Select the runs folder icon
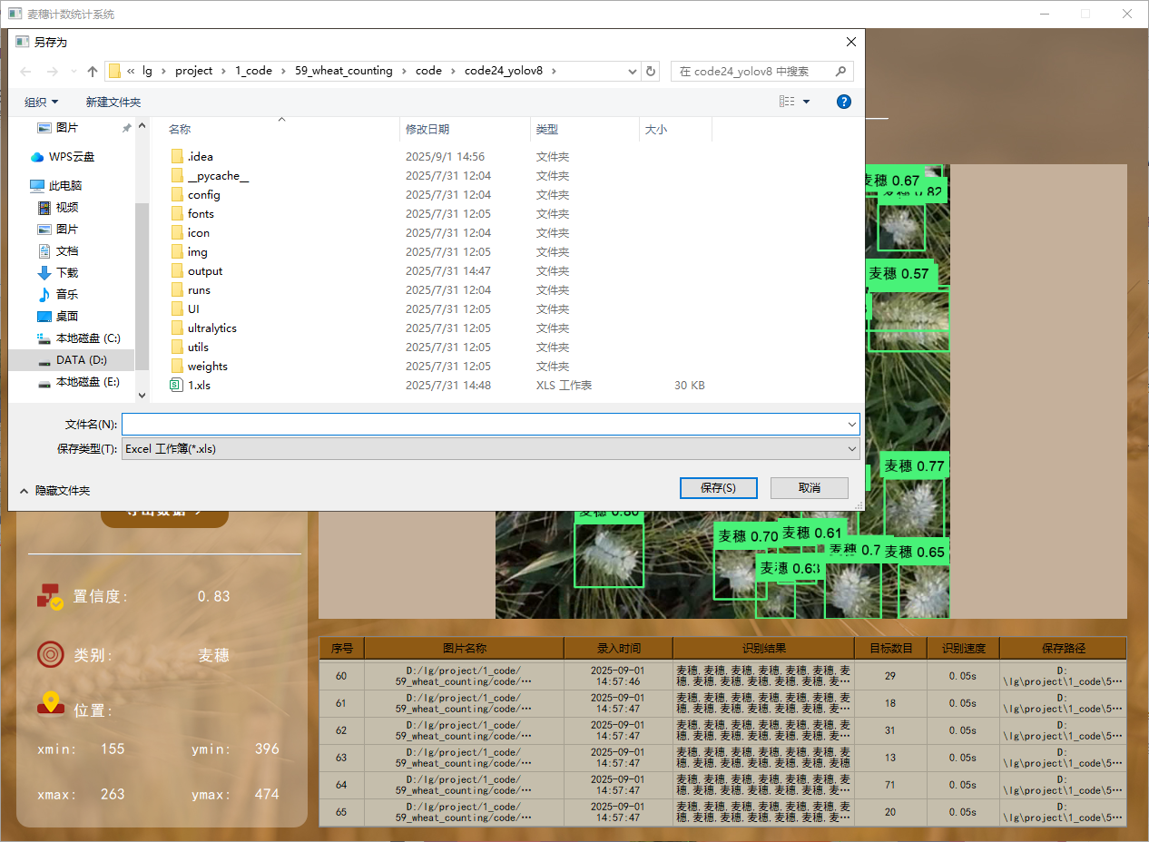1149x842 pixels. coord(177,290)
